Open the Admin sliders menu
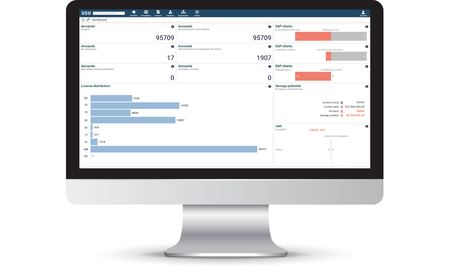449x268 pixels. pos(197,13)
